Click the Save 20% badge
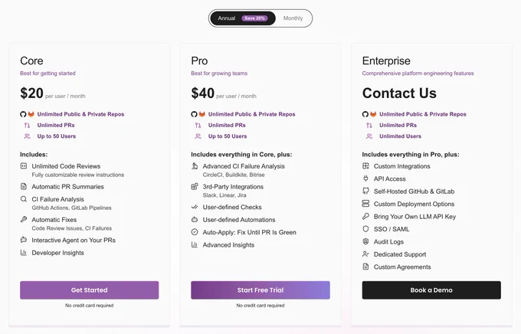The width and height of the screenshot is (521, 334). (x=254, y=18)
